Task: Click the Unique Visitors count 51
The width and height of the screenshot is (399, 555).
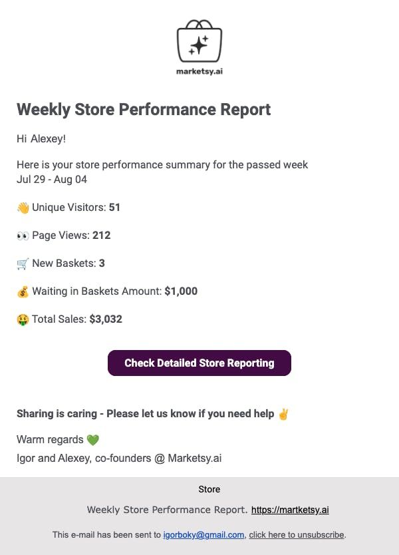Action: (x=114, y=208)
